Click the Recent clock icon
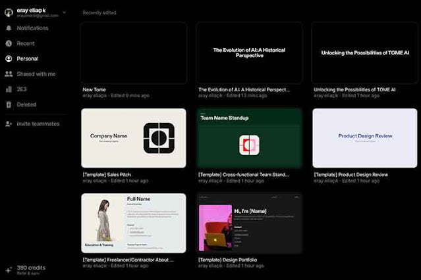This screenshot has height=280, width=421. pyautogui.click(x=9, y=43)
